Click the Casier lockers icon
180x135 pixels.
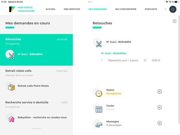coord(99,109)
